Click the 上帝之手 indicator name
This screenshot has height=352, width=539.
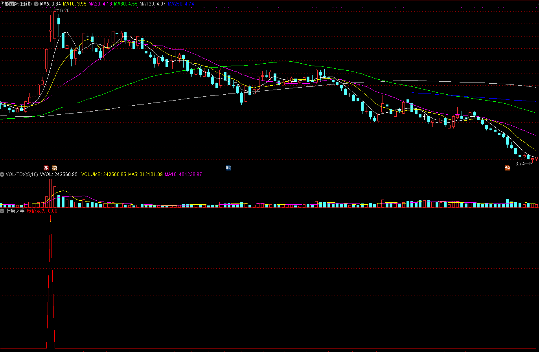15,211
